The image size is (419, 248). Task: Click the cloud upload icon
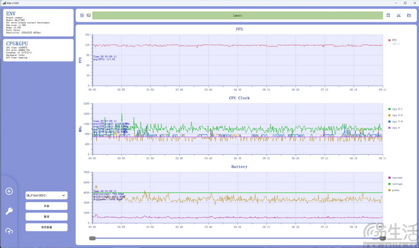coord(9,231)
